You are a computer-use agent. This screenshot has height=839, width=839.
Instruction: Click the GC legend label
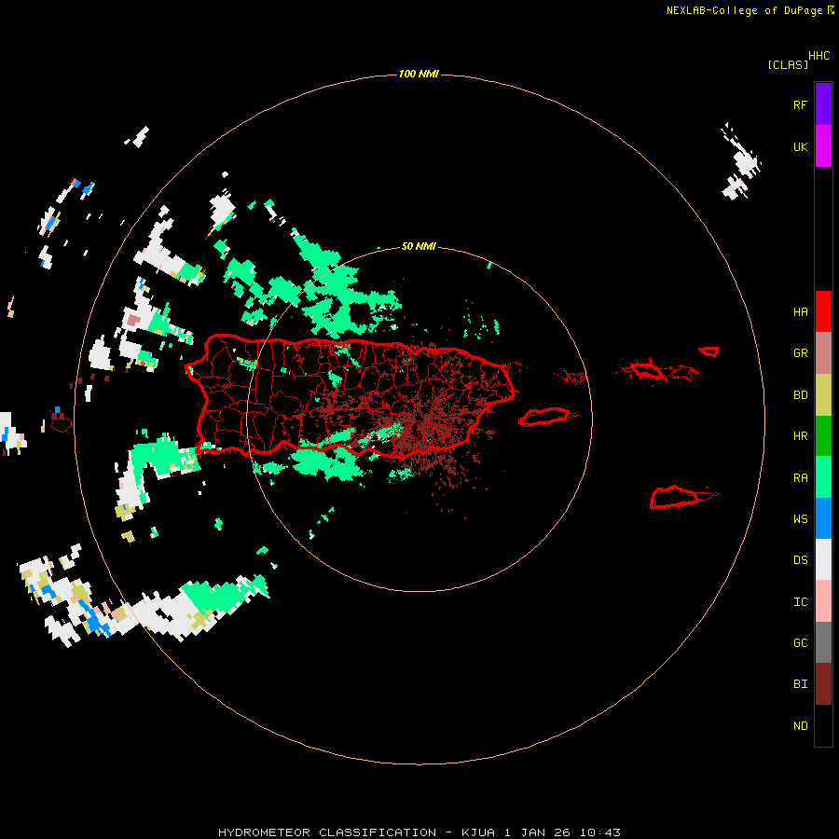point(800,642)
